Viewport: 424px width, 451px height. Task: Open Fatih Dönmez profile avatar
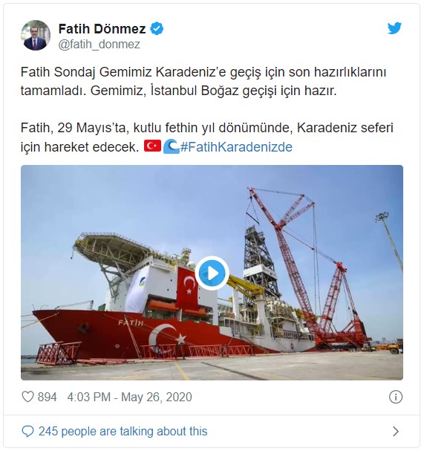(x=36, y=36)
